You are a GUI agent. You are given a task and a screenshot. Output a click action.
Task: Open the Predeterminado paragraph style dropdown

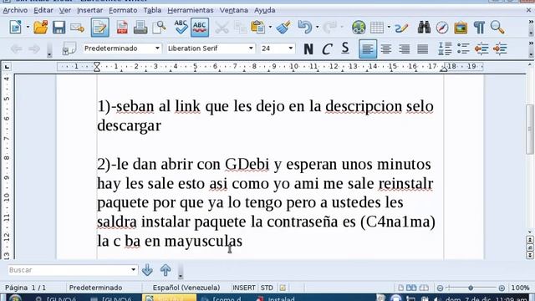coord(157,48)
